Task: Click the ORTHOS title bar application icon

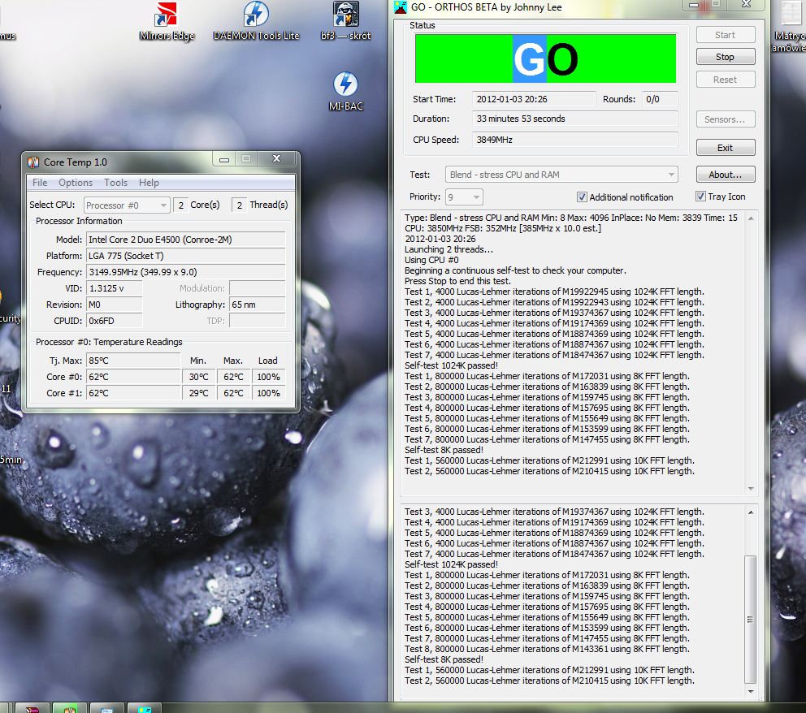Action: pyautogui.click(x=400, y=7)
